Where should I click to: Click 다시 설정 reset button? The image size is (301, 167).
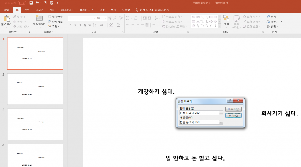[56, 21]
